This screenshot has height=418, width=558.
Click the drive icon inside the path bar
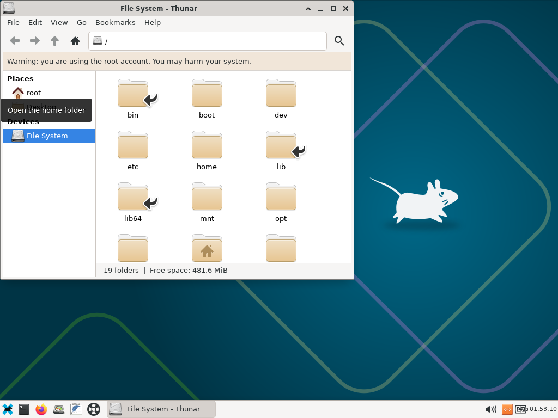click(x=98, y=41)
